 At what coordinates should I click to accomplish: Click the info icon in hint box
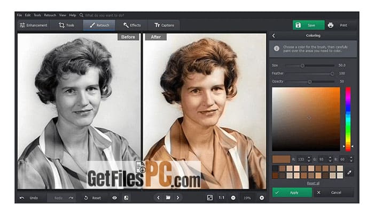pyautogui.click(x=276, y=48)
